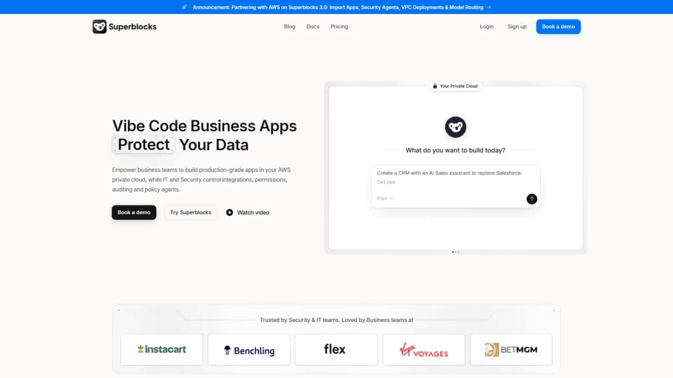Click the Benchling logo card
The height and width of the screenshot is (378, 673).
click(249, 349)
